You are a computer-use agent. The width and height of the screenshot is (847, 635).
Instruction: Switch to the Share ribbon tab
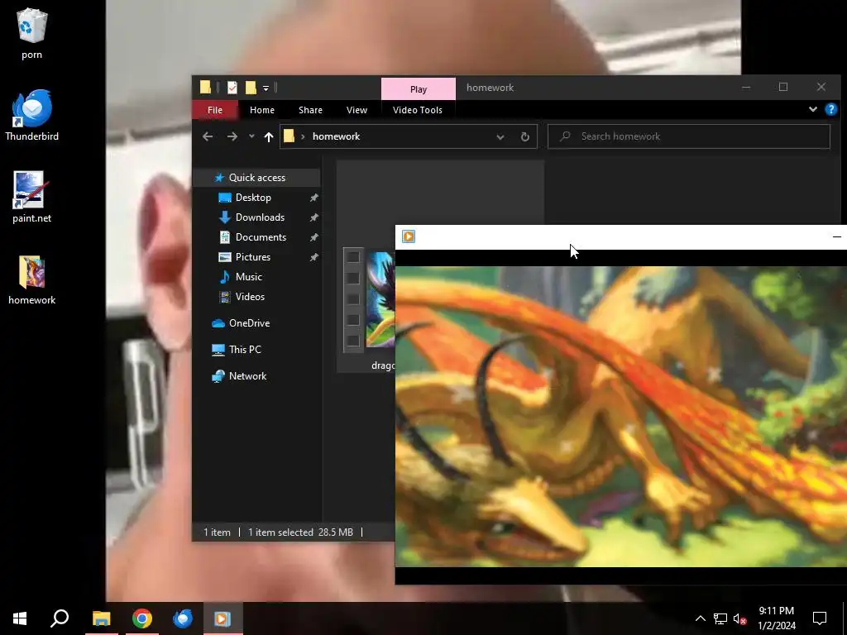coord(311,110)
